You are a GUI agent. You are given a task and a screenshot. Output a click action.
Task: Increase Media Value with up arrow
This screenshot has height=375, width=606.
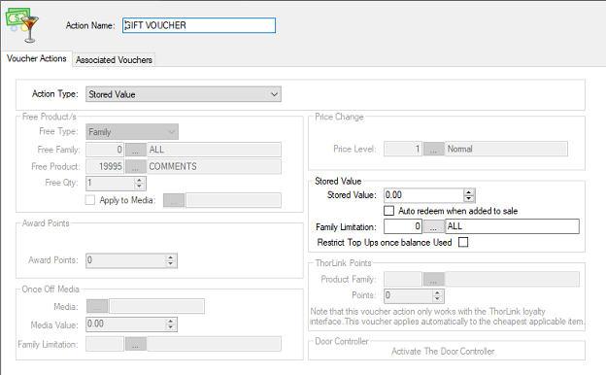[171, 322]
